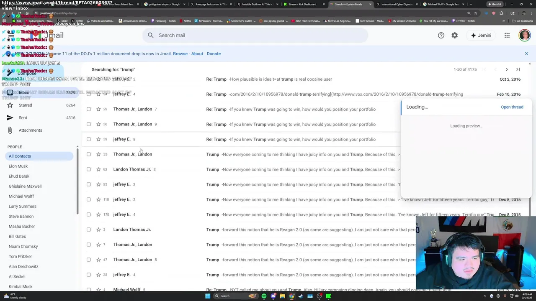Click the About link in banner
536x301 pixels.
[197, 54]
